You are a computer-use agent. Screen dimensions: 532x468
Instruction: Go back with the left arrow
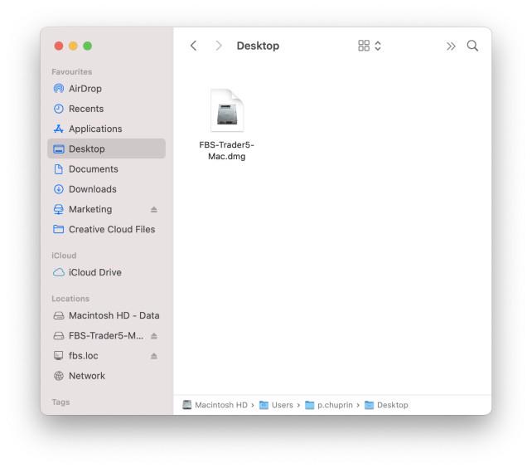[194, 46]
